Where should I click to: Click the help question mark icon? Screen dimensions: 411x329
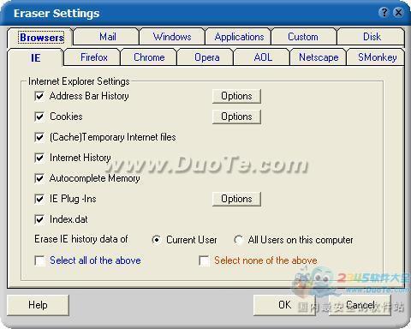(384, 12)
